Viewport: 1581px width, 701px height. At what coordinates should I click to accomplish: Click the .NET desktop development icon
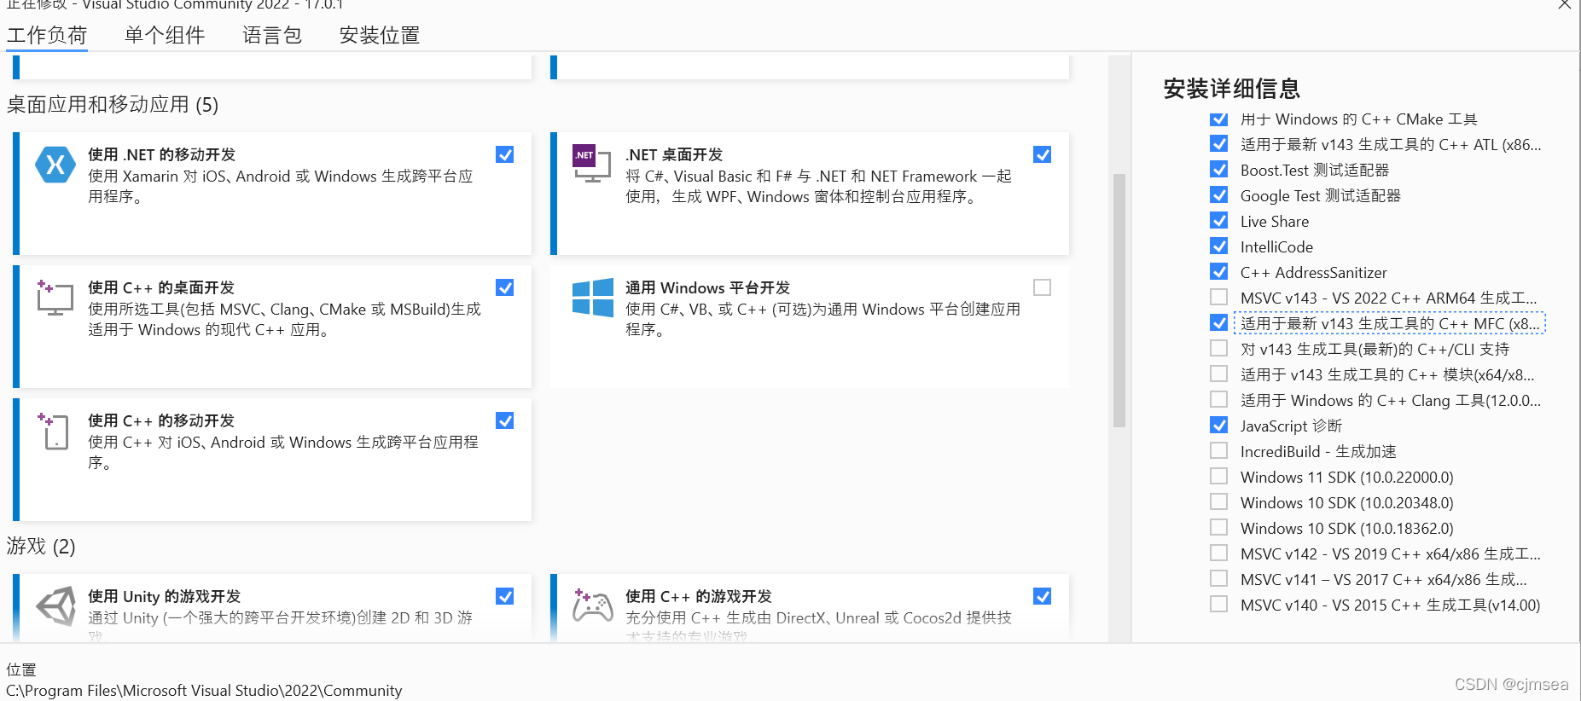[x=592, y=163]
